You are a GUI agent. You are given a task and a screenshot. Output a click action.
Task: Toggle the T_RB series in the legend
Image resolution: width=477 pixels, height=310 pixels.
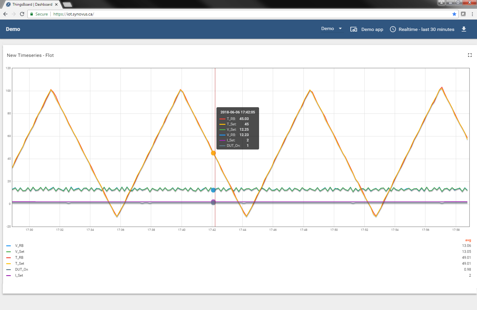pos(19,258)
